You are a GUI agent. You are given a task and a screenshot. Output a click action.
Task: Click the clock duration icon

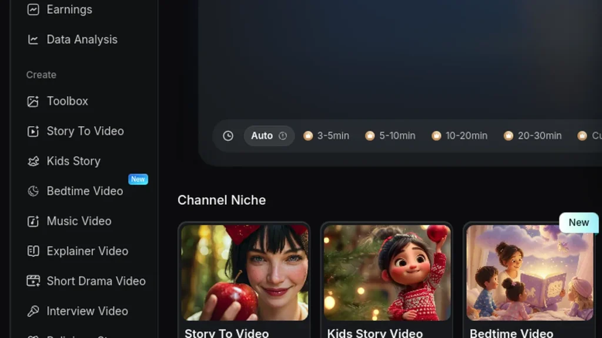coord(228,136)
